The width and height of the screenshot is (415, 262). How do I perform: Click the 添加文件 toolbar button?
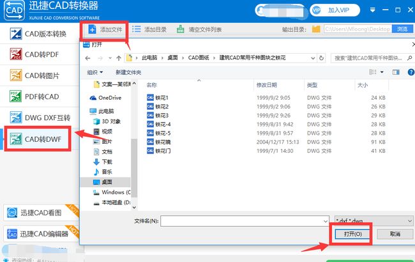pos(105,29)
